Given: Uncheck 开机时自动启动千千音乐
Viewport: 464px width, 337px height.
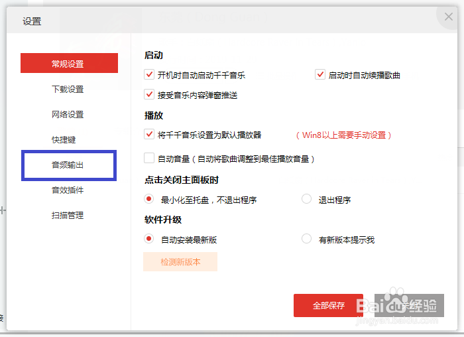Looking at the screenshot, I should [149, 74].
